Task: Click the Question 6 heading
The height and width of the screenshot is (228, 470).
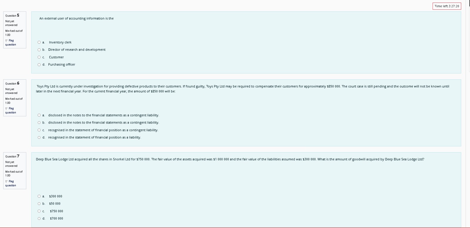Action: 12,83
